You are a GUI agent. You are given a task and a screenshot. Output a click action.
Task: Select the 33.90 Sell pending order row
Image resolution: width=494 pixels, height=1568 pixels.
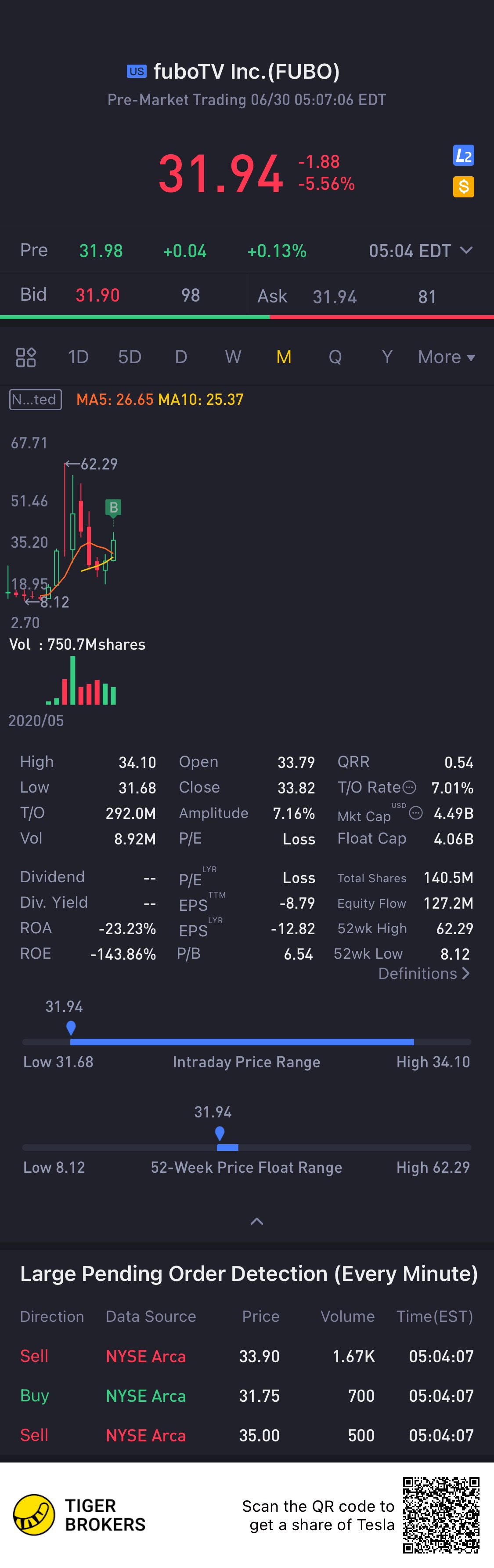[x=246, y=1356]
